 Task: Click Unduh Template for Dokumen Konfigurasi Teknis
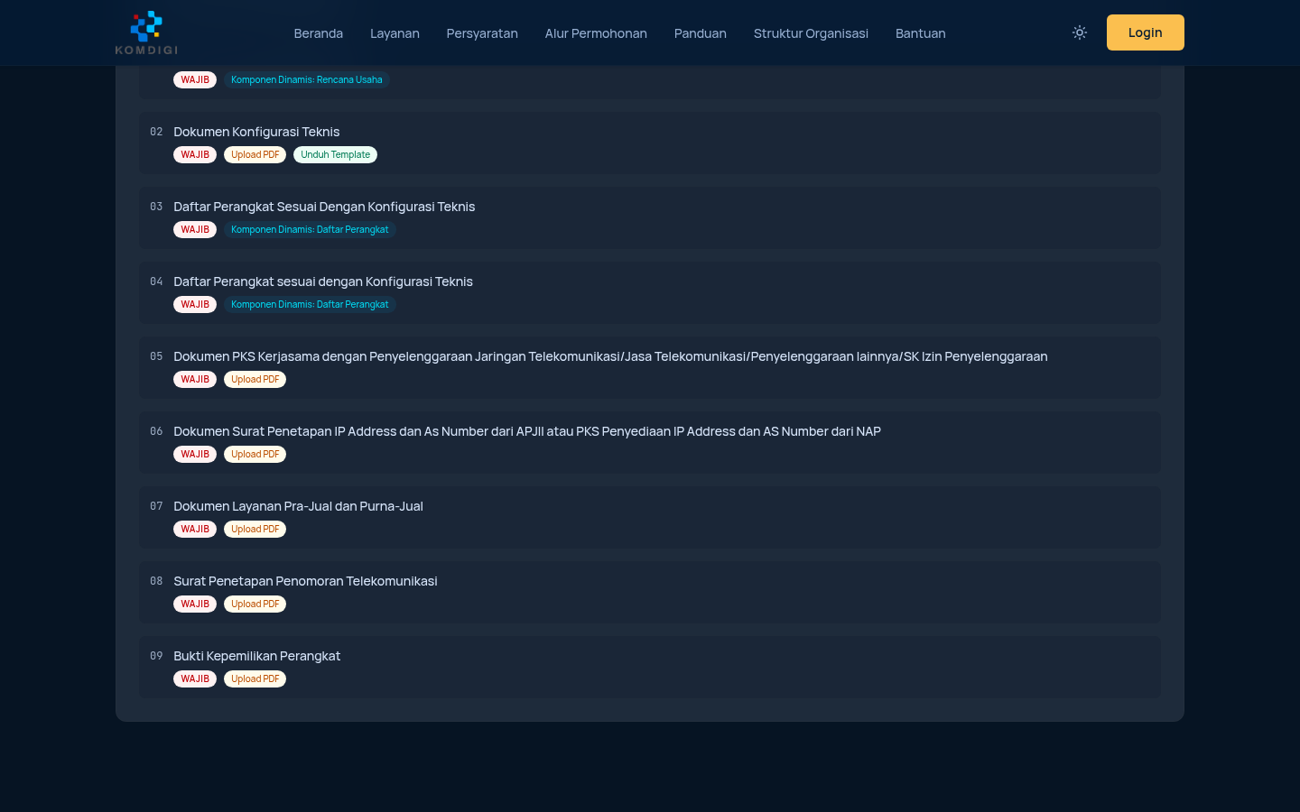pos(335,155)
